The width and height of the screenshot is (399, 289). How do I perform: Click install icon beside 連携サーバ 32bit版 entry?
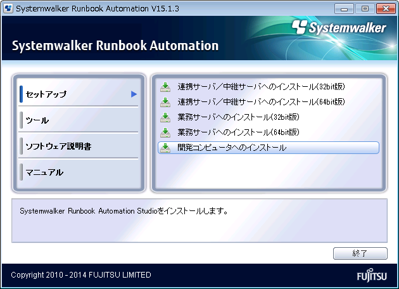coord(165,87)
